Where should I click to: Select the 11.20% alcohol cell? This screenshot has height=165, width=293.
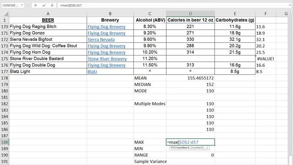[x=150, y=59]
